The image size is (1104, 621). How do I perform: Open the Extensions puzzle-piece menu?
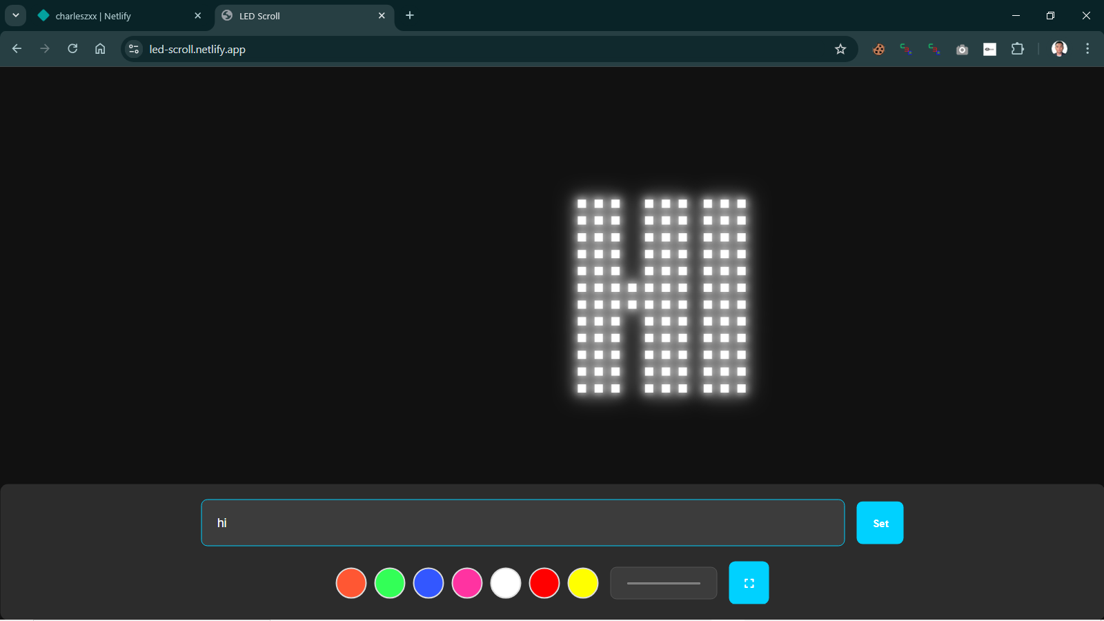click(x=1017, y=49)
